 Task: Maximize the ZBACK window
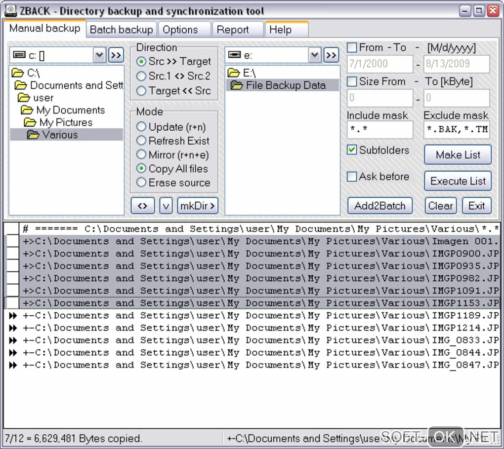pyautogui.click(x=479, y=11)
